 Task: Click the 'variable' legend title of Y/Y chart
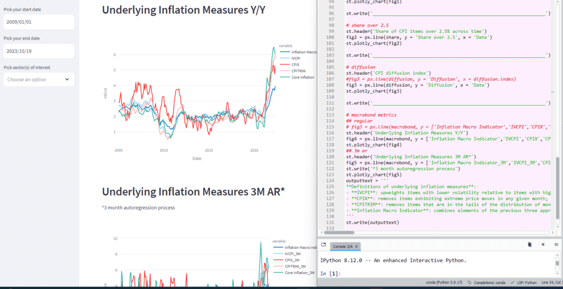(x=285, y=46)
